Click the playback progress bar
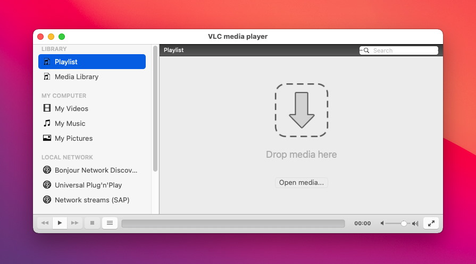The height and width of the screenshot is (264, 476). pos(233,224)
